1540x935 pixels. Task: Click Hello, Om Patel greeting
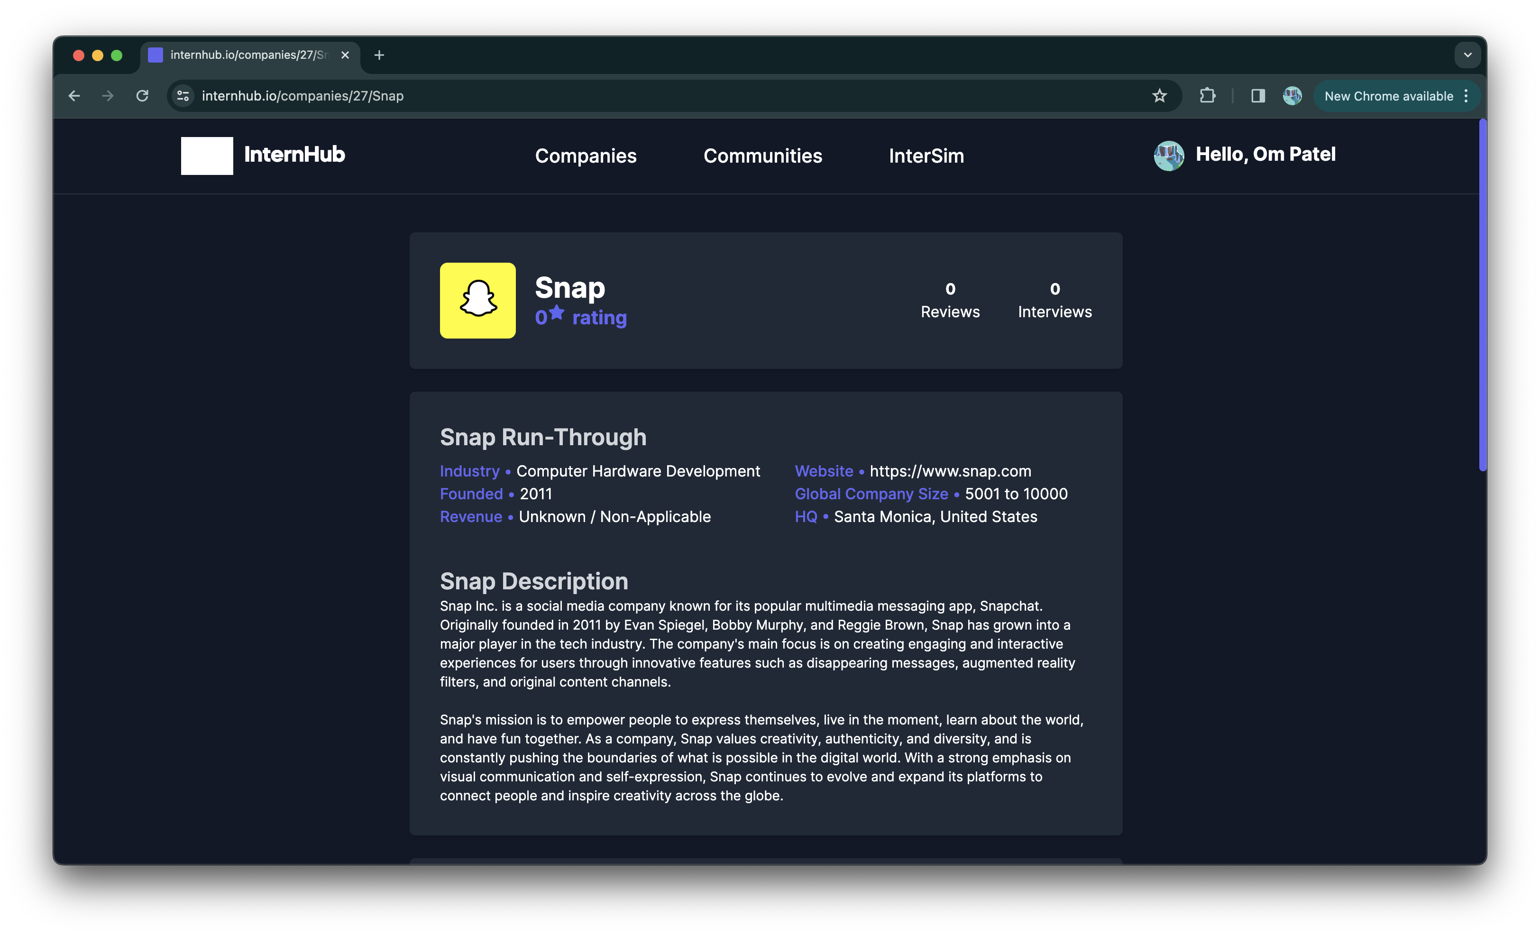pyautogui.click(x=1265, y=155)
